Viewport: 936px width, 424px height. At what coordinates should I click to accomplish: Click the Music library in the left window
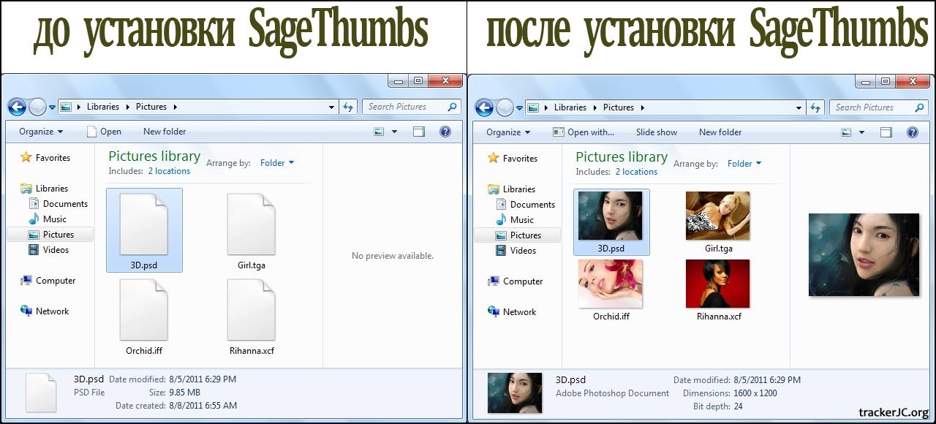[54, 219]
